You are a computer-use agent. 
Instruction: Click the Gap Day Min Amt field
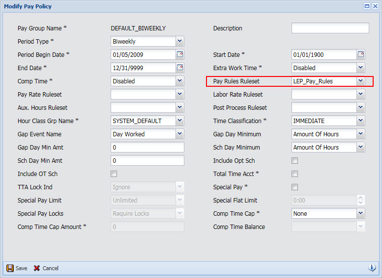click(x=147, y=148)
